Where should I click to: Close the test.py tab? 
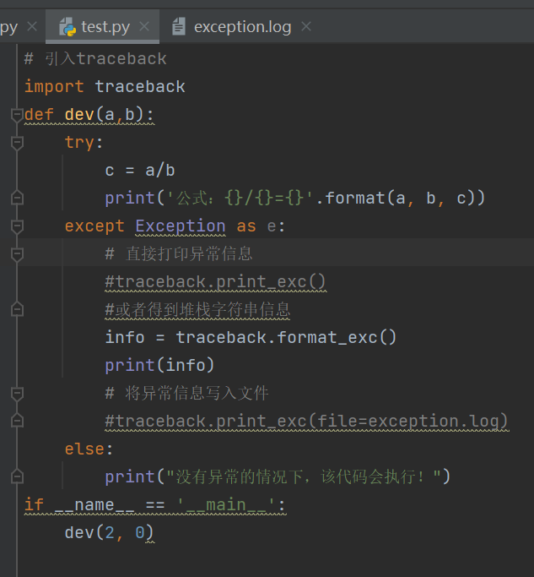point(144,26)
